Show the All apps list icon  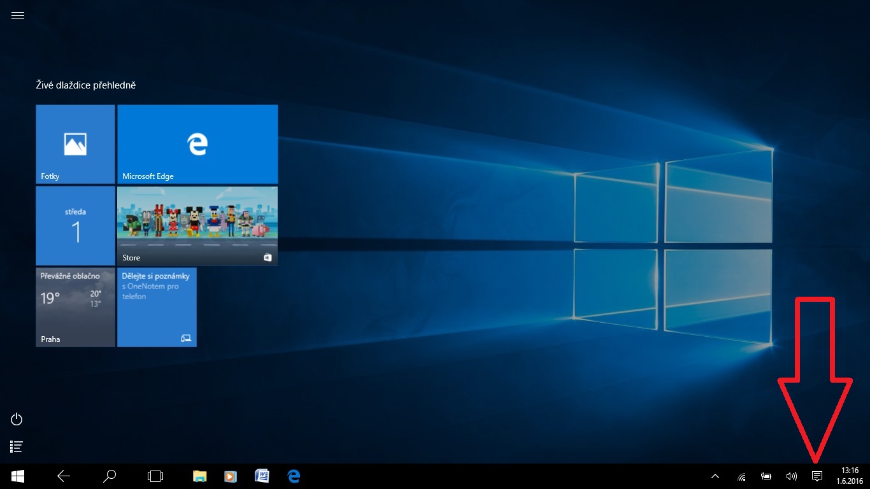tap(17, 447)
